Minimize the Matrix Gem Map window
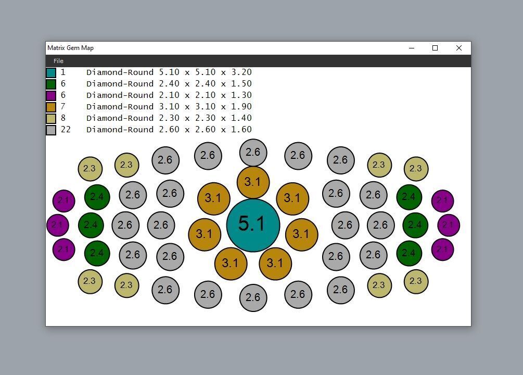This screenshot has width=523, height=375. click(x=412, y=48)
